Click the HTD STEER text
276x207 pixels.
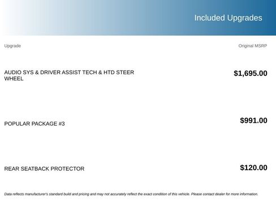119,72
